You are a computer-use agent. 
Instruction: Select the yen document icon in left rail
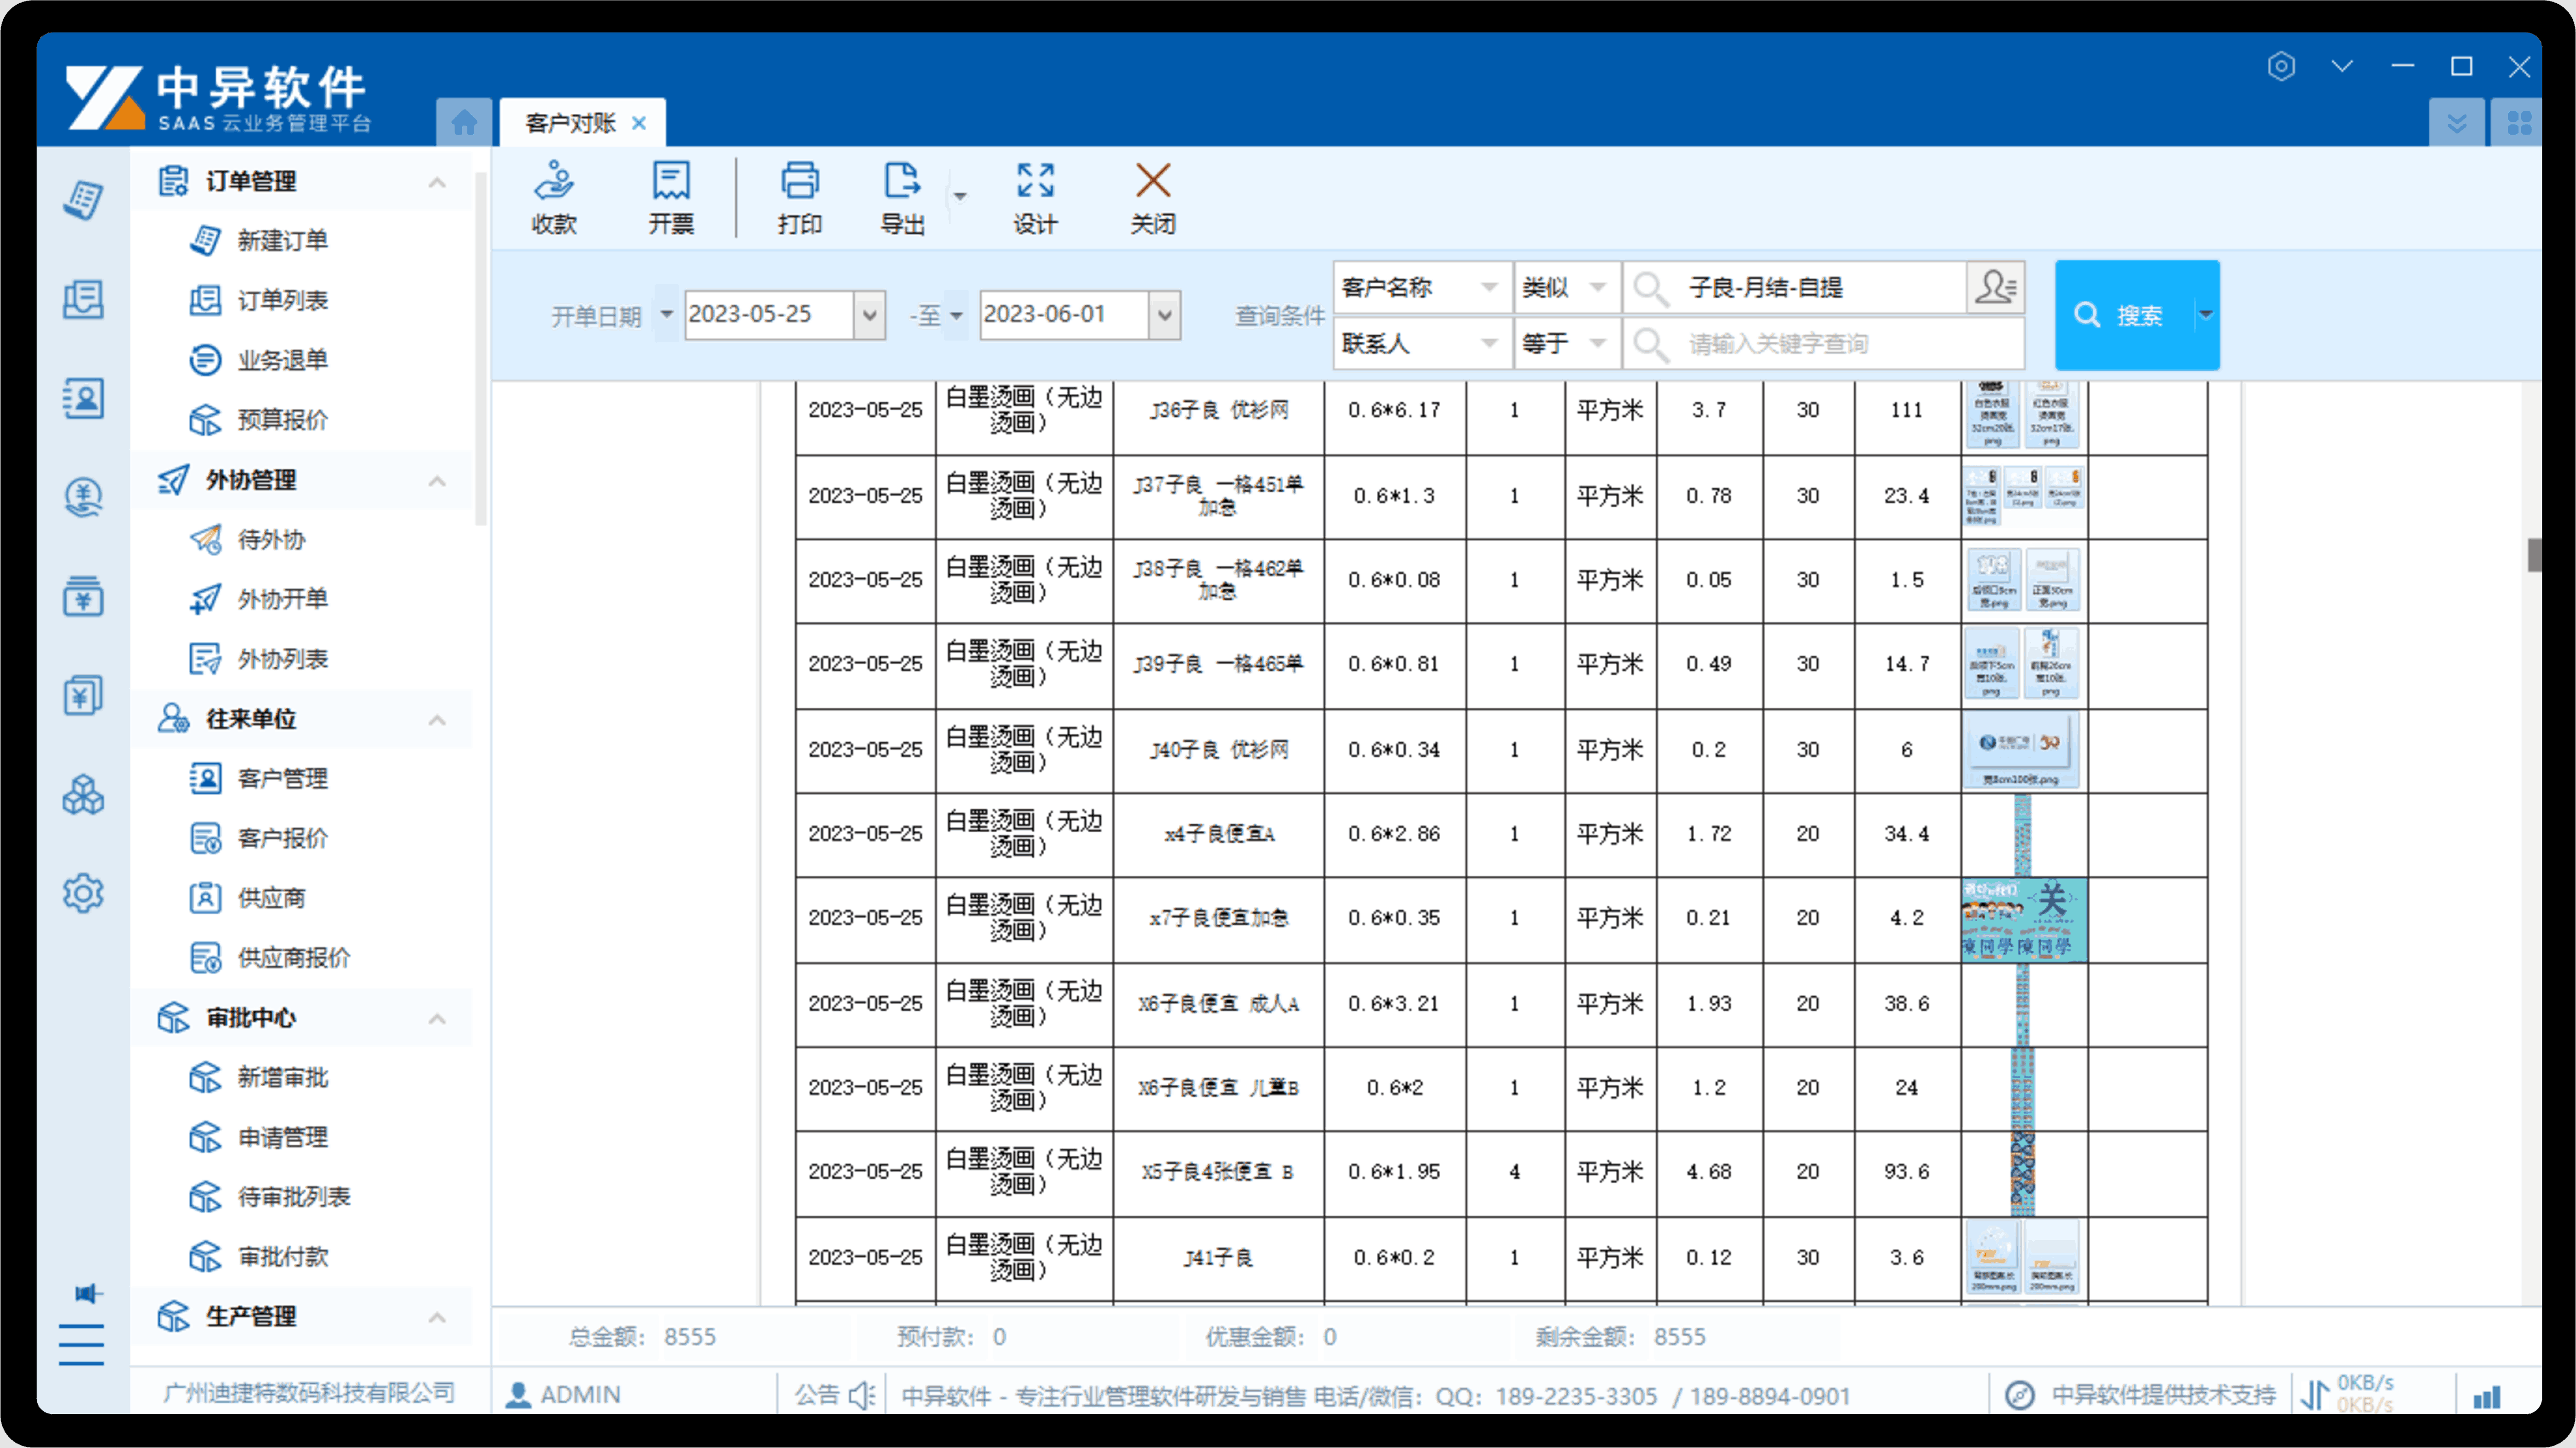(83, 696)
